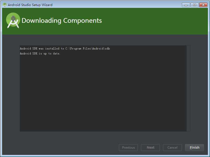
Task: Maximize the Setup Wizard window
Action: pos(195,5)
